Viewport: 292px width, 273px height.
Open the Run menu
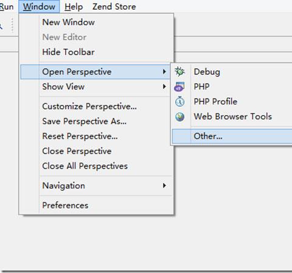(7, 7)
